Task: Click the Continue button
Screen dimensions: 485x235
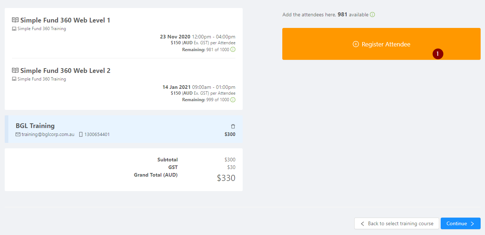Action: tap(461, 223)
